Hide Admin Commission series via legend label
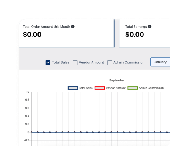This screenshot has width=170, height=146. pos(151,88)
